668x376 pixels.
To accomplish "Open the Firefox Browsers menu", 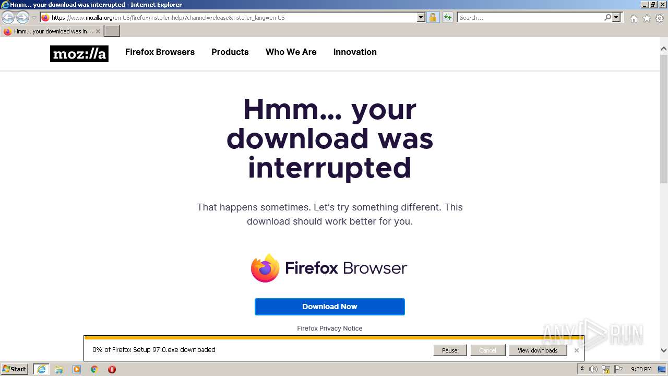I will (160, 52).
